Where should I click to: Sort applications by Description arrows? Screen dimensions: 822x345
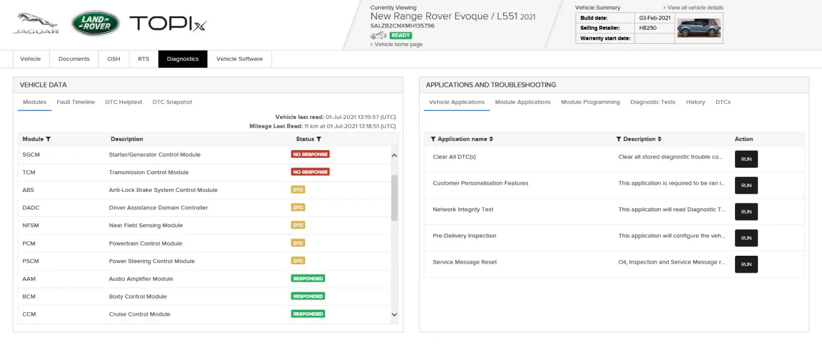tap(659, 139)
